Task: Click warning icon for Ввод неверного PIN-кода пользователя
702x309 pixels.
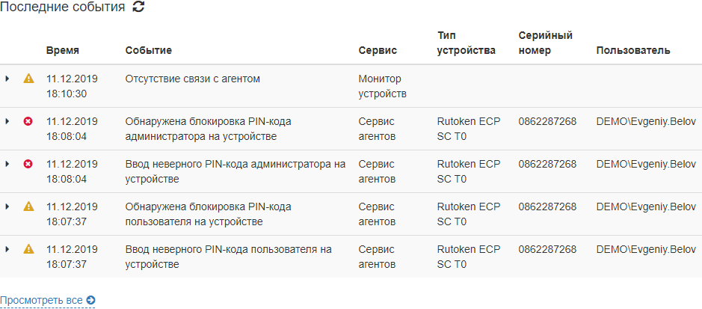Action: (x=28, y=249)
